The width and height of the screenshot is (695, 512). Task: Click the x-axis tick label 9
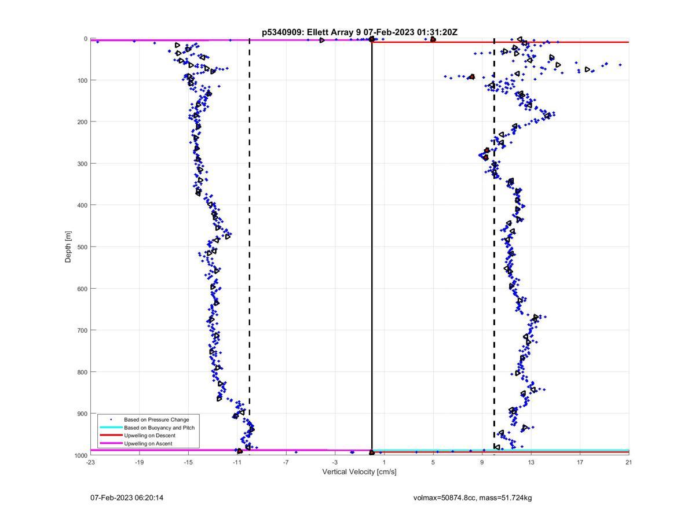482,462
